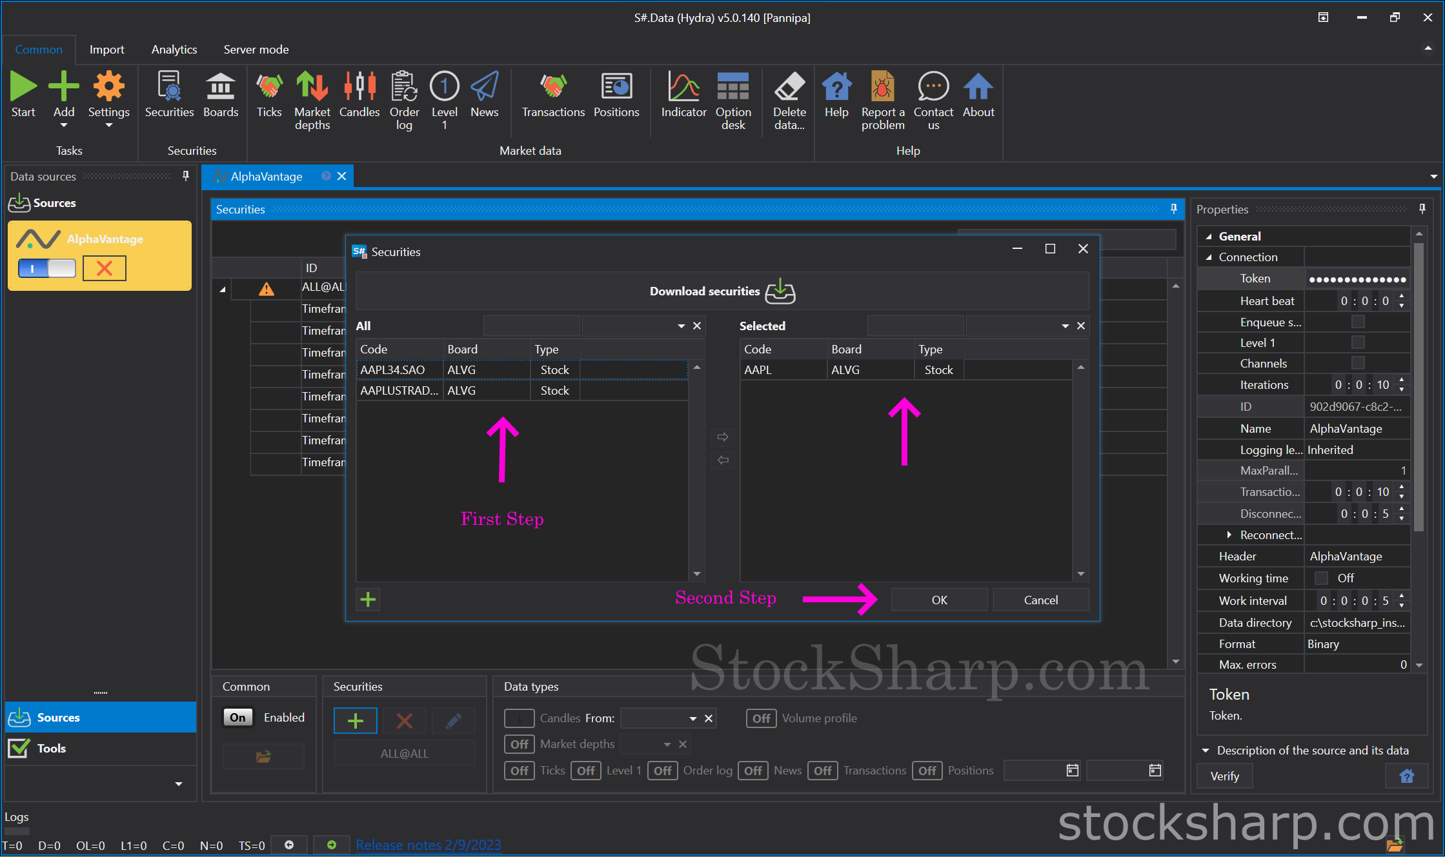1445x857 pixels.
Task: Open Market depths icon
Action: coord(312,86)
